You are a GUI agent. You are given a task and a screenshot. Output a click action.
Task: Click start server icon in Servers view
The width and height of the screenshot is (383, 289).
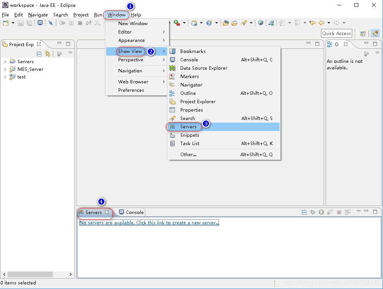pos(321,212)
